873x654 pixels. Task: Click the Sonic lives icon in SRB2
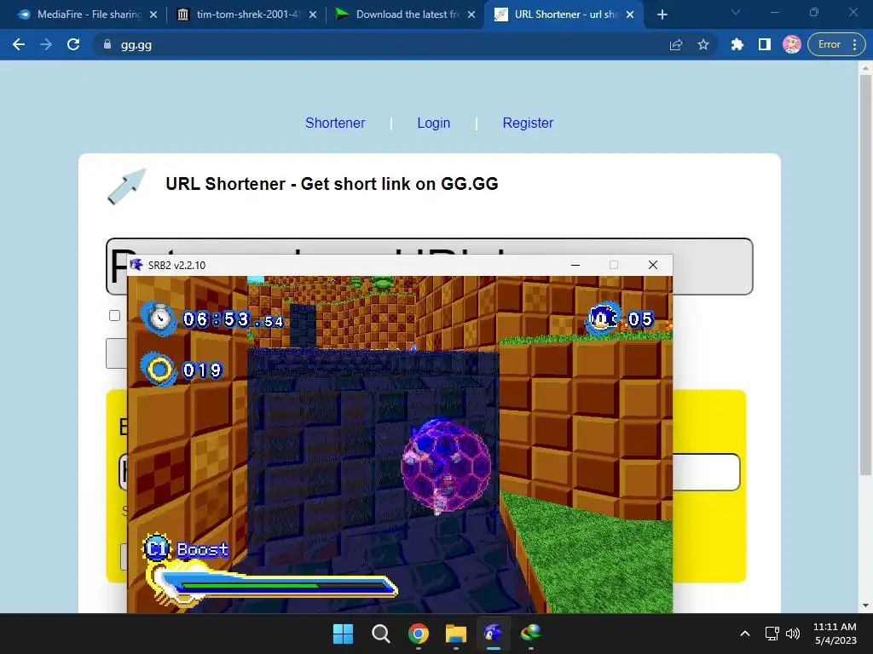coord(603,318)
